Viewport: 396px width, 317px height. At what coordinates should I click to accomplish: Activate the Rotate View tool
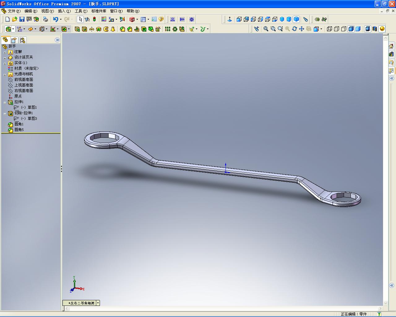pyautogui.click(x=294, y=29)
